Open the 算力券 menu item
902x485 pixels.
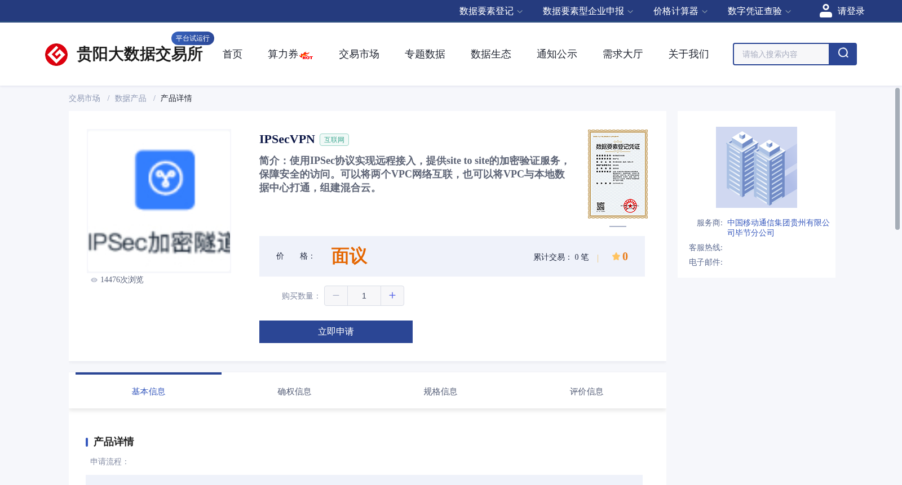(283, 54)
